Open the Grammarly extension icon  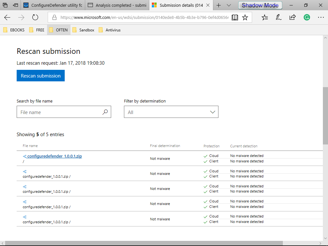click(307, 17)
